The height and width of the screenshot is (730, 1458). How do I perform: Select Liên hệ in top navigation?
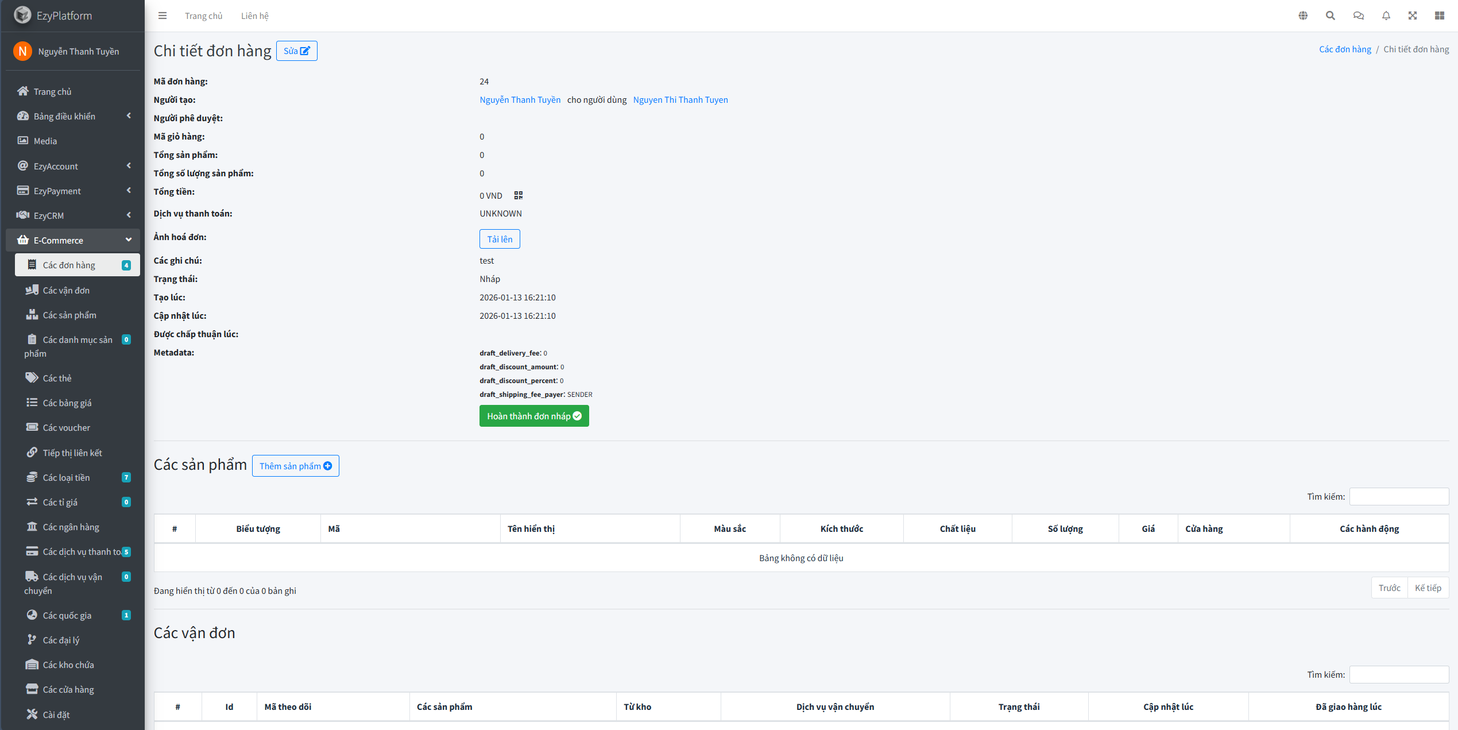point(254,16)
